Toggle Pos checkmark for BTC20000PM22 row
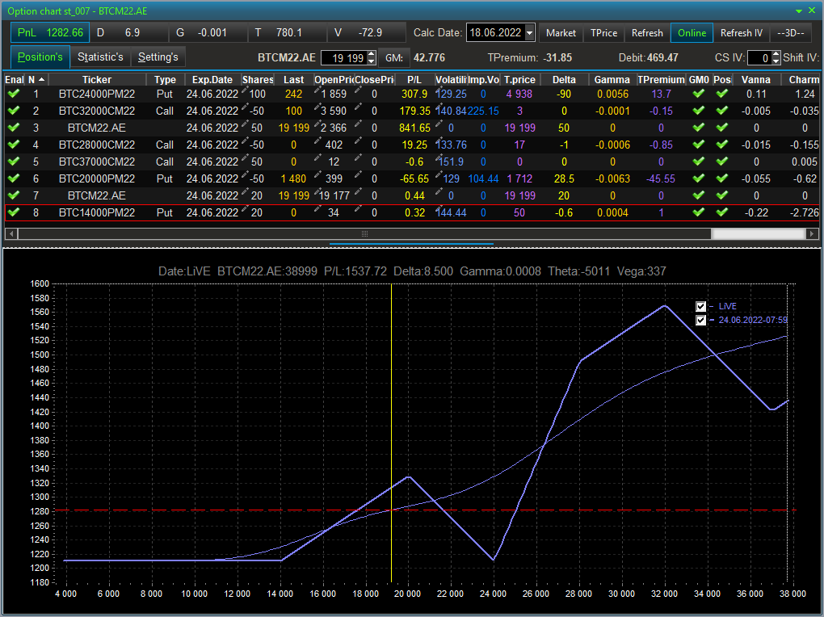Viewport: 824px width, 617px height. point(722,178)
